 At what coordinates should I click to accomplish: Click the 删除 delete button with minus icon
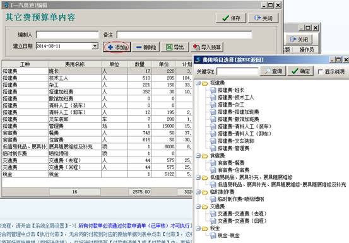coord(146,47)
